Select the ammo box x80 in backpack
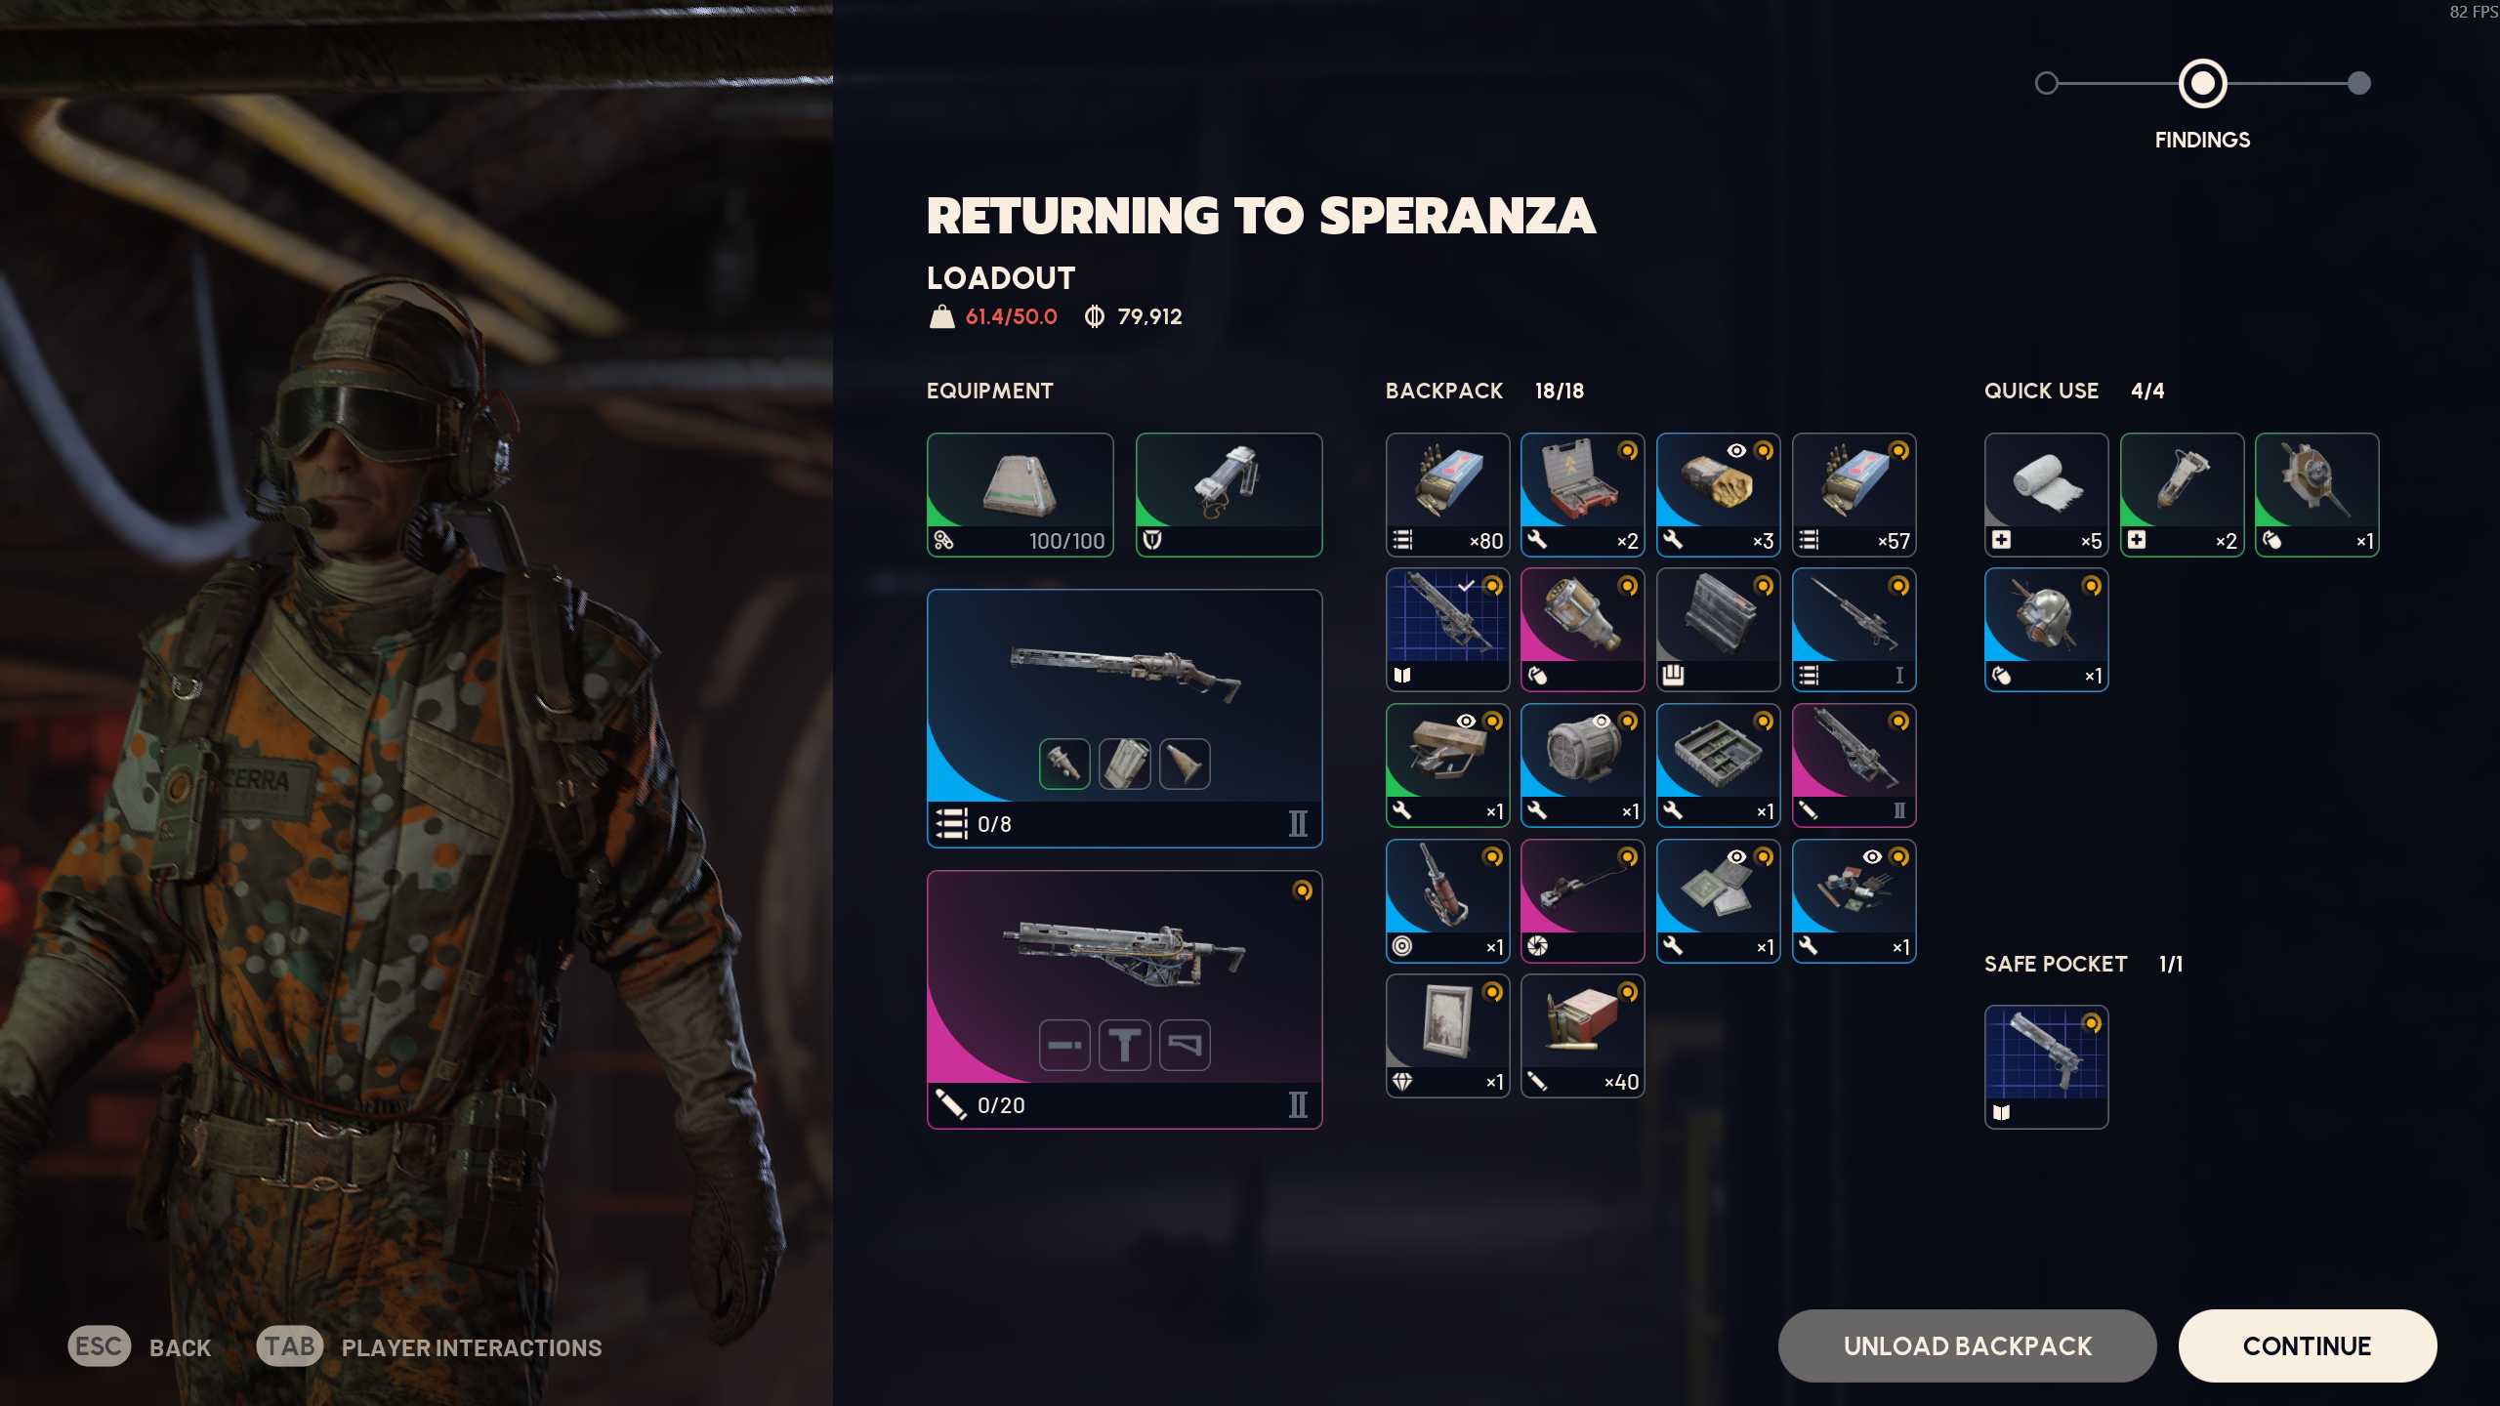Viewport: 2500px width, 1406px height. click(x=1447, y=495)
